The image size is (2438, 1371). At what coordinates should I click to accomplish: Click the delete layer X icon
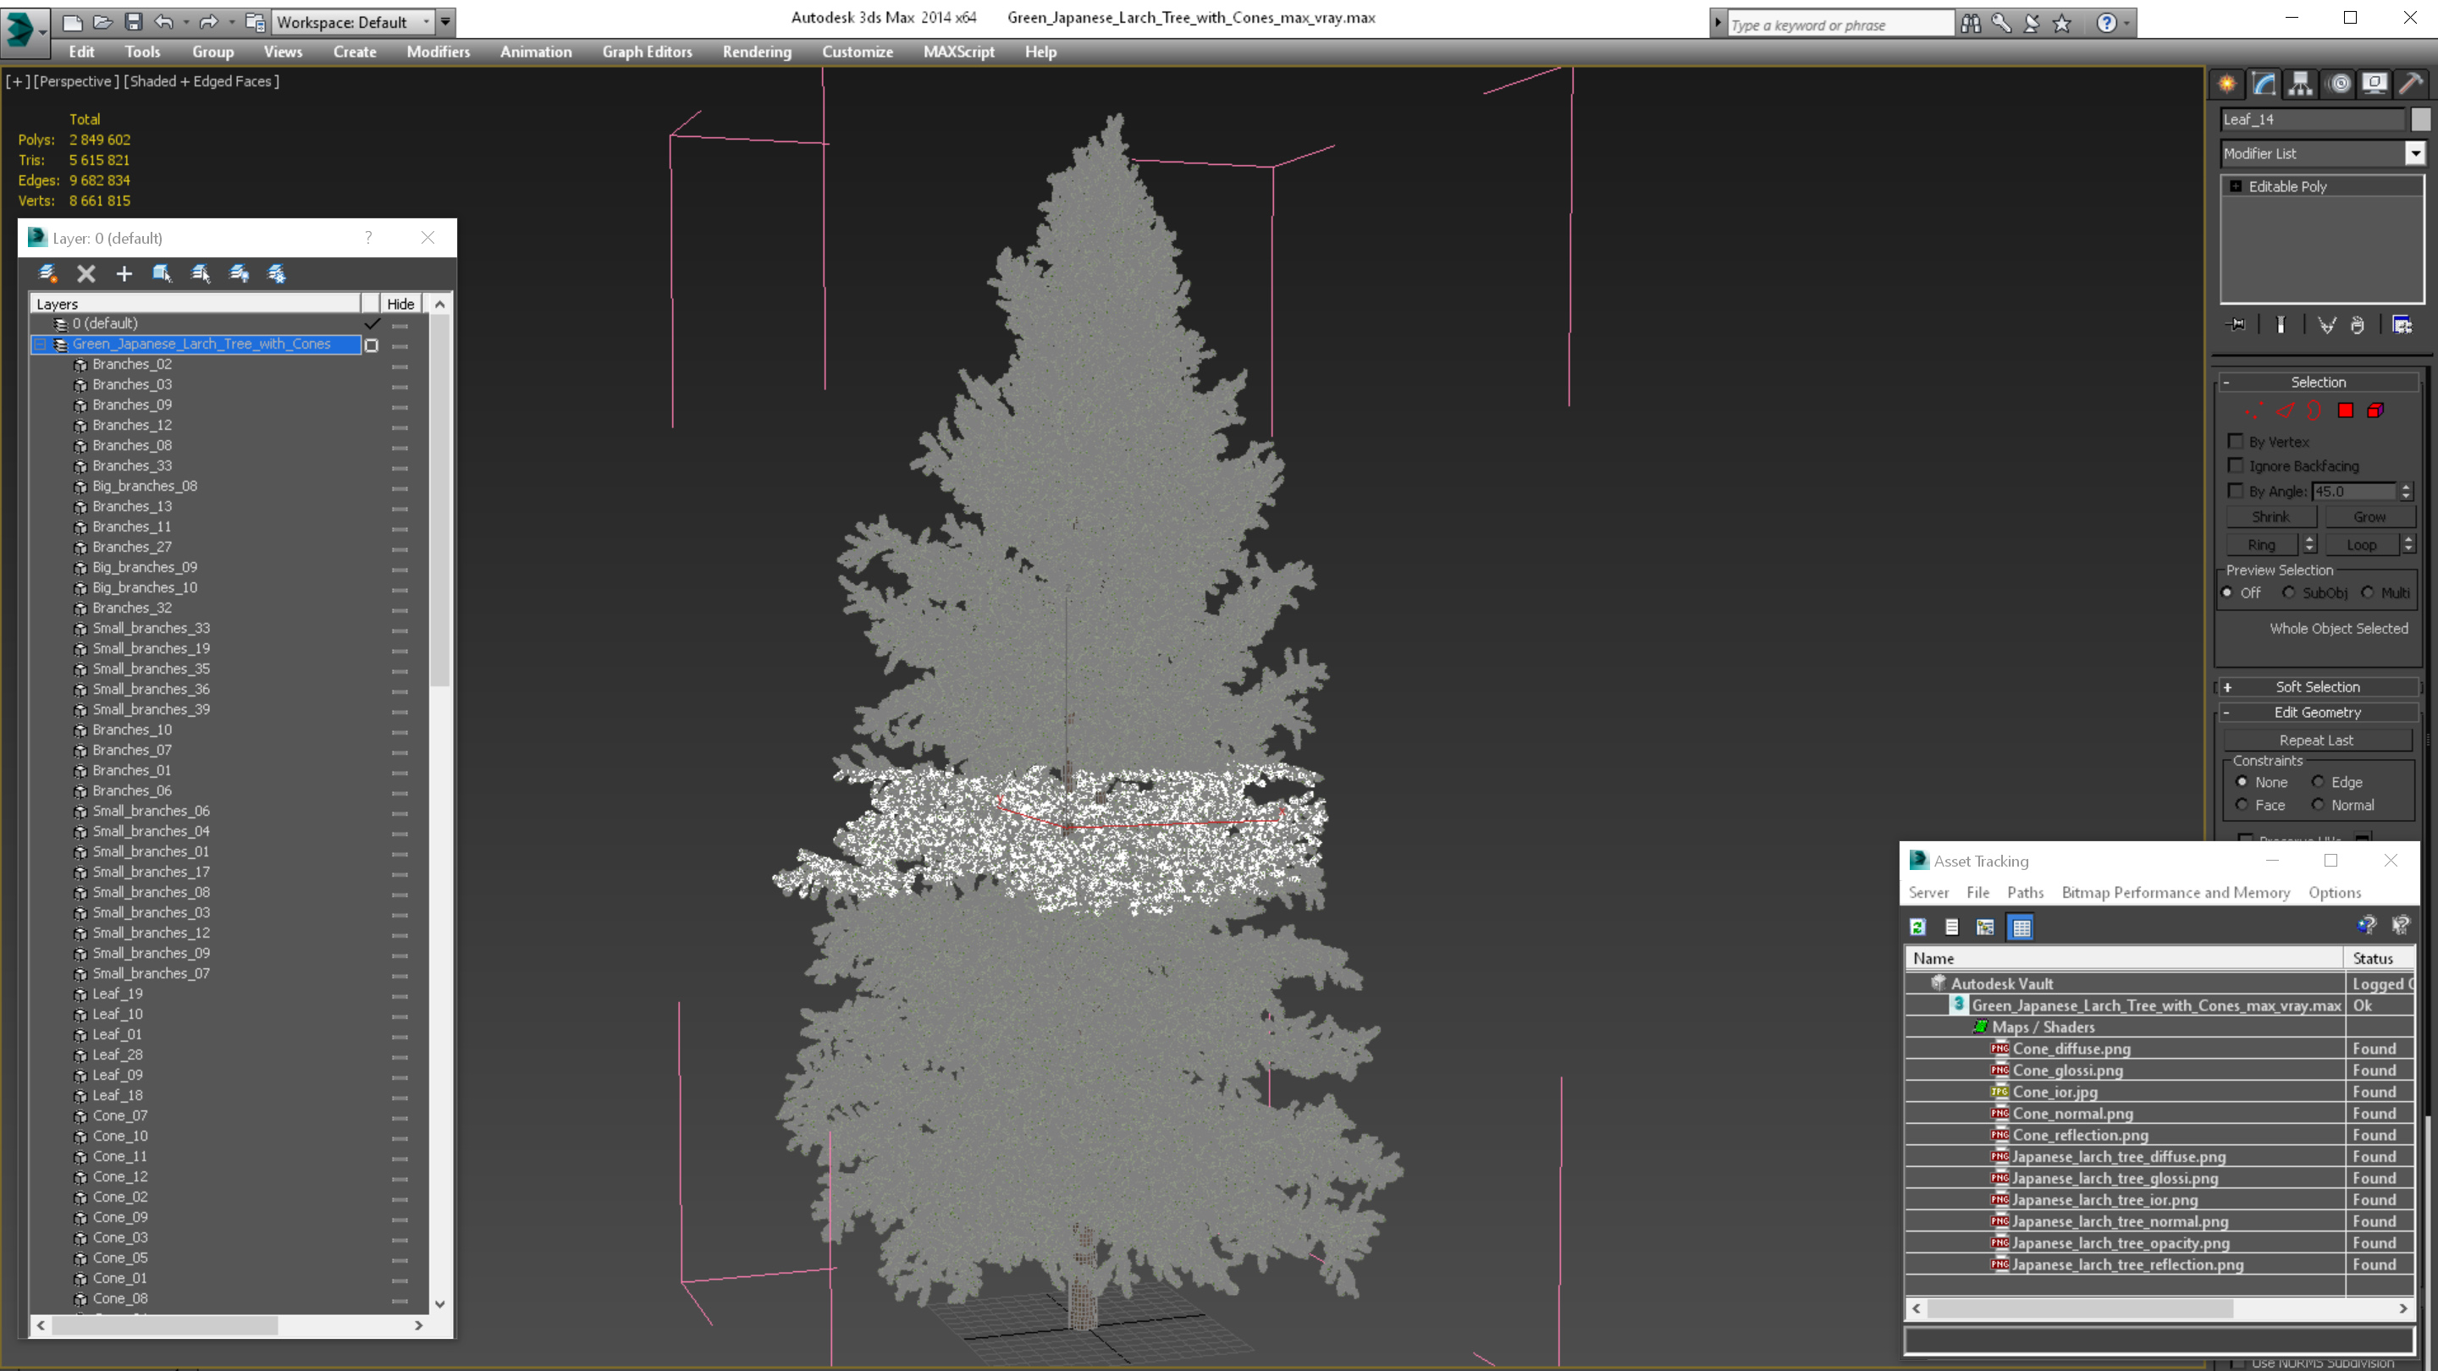point(86,274)
